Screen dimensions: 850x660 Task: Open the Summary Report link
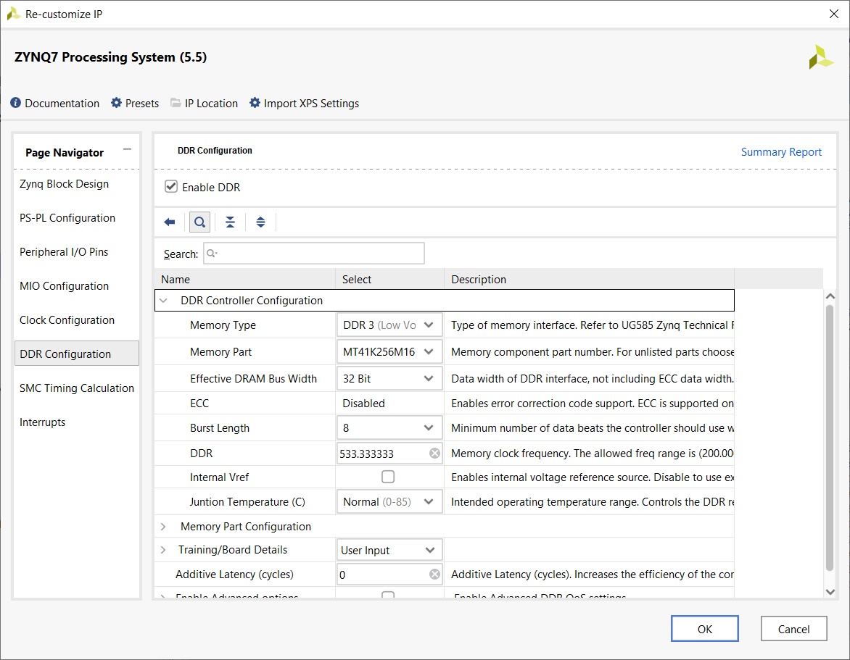pos(781,152)
